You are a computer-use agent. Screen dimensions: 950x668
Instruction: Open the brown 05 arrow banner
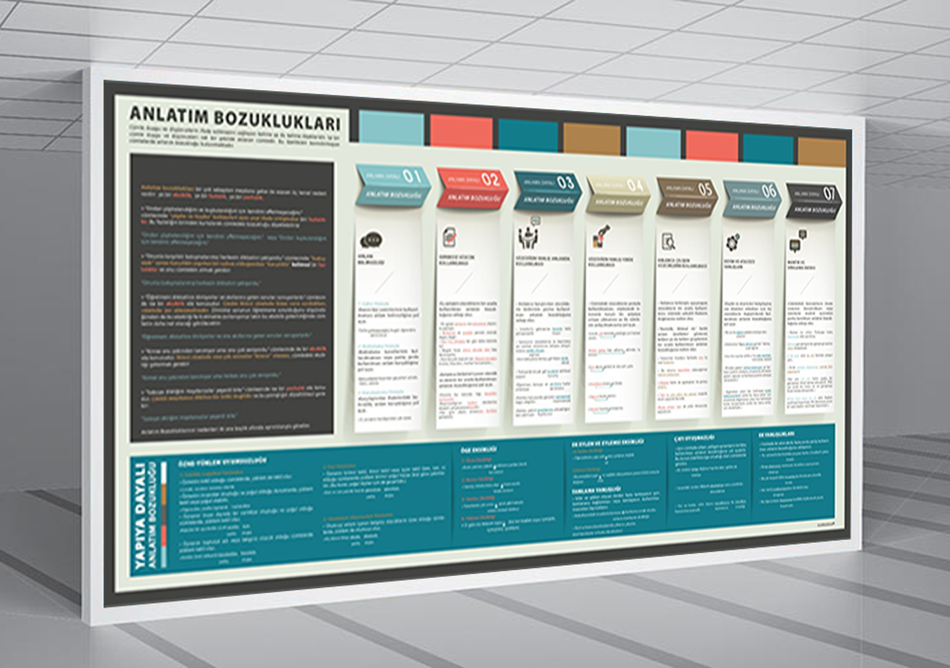pyautogui.click(x=687, y=196)
